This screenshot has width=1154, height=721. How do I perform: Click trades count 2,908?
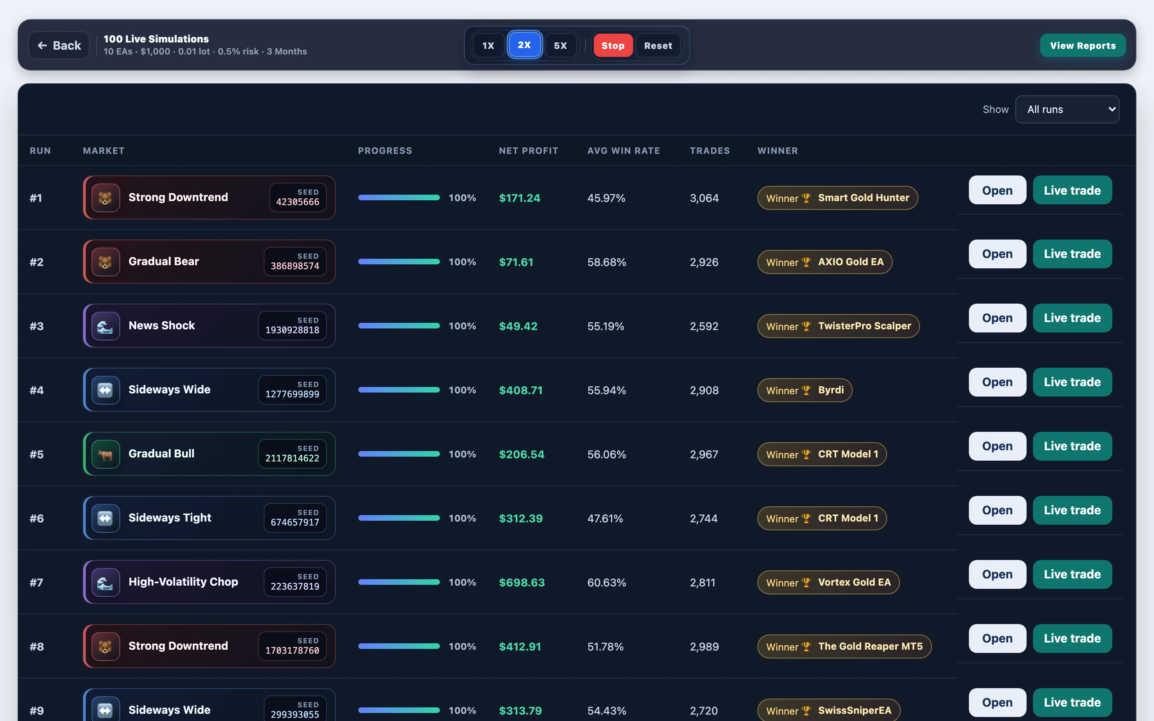(704, 390)
